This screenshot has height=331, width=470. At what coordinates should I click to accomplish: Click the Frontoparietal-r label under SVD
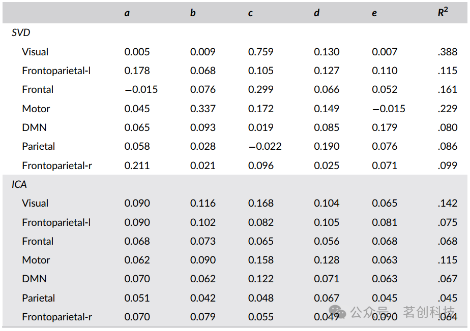[x=57, y=165]
